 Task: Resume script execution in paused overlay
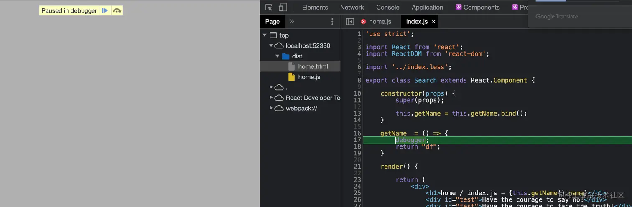pyautogui.click(x=105, y=10)
